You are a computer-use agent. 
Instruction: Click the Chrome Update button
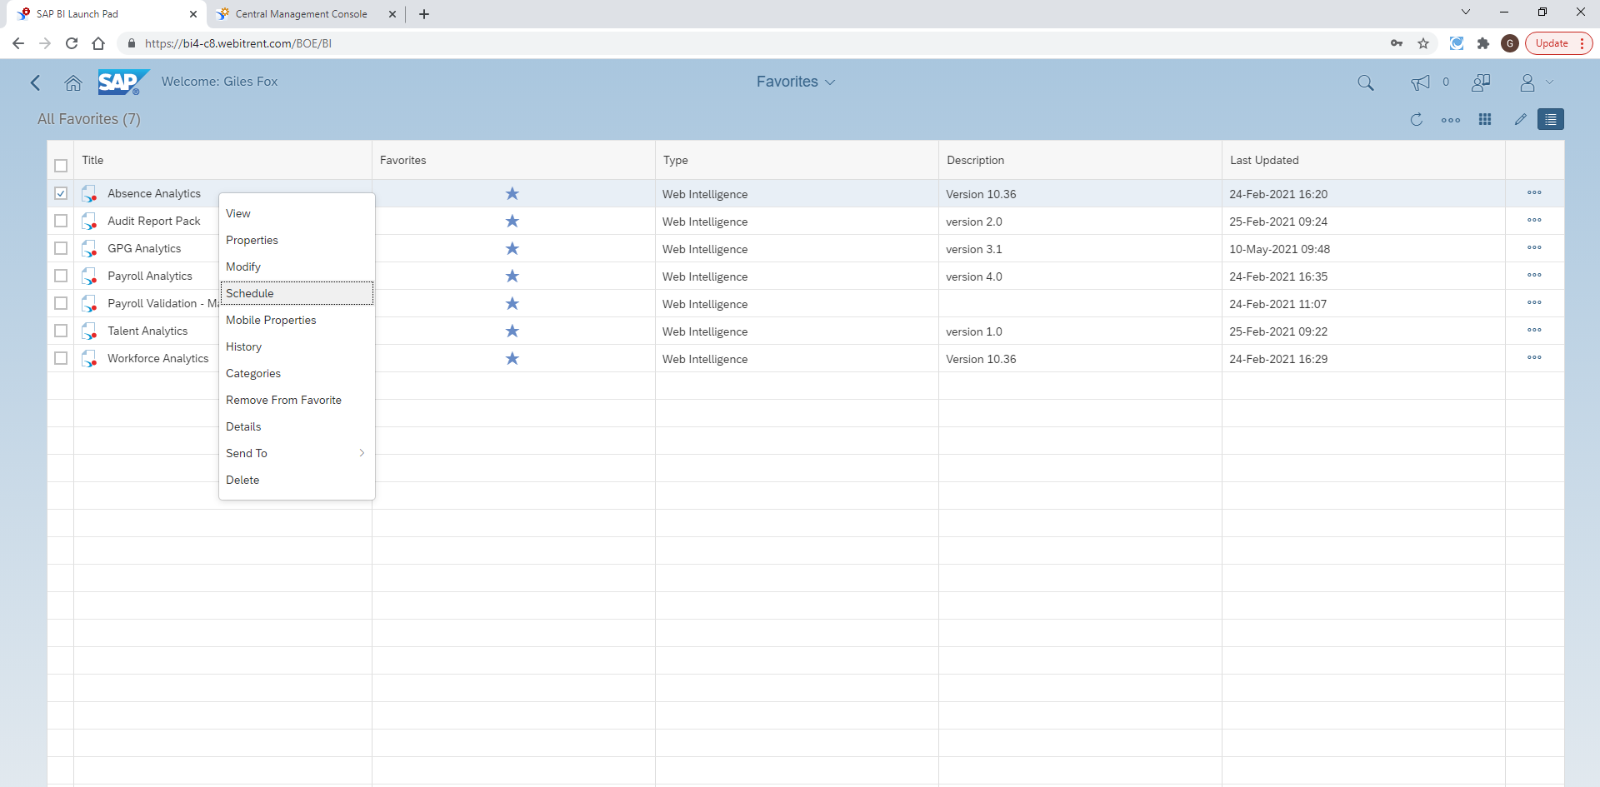(1552, 42)
